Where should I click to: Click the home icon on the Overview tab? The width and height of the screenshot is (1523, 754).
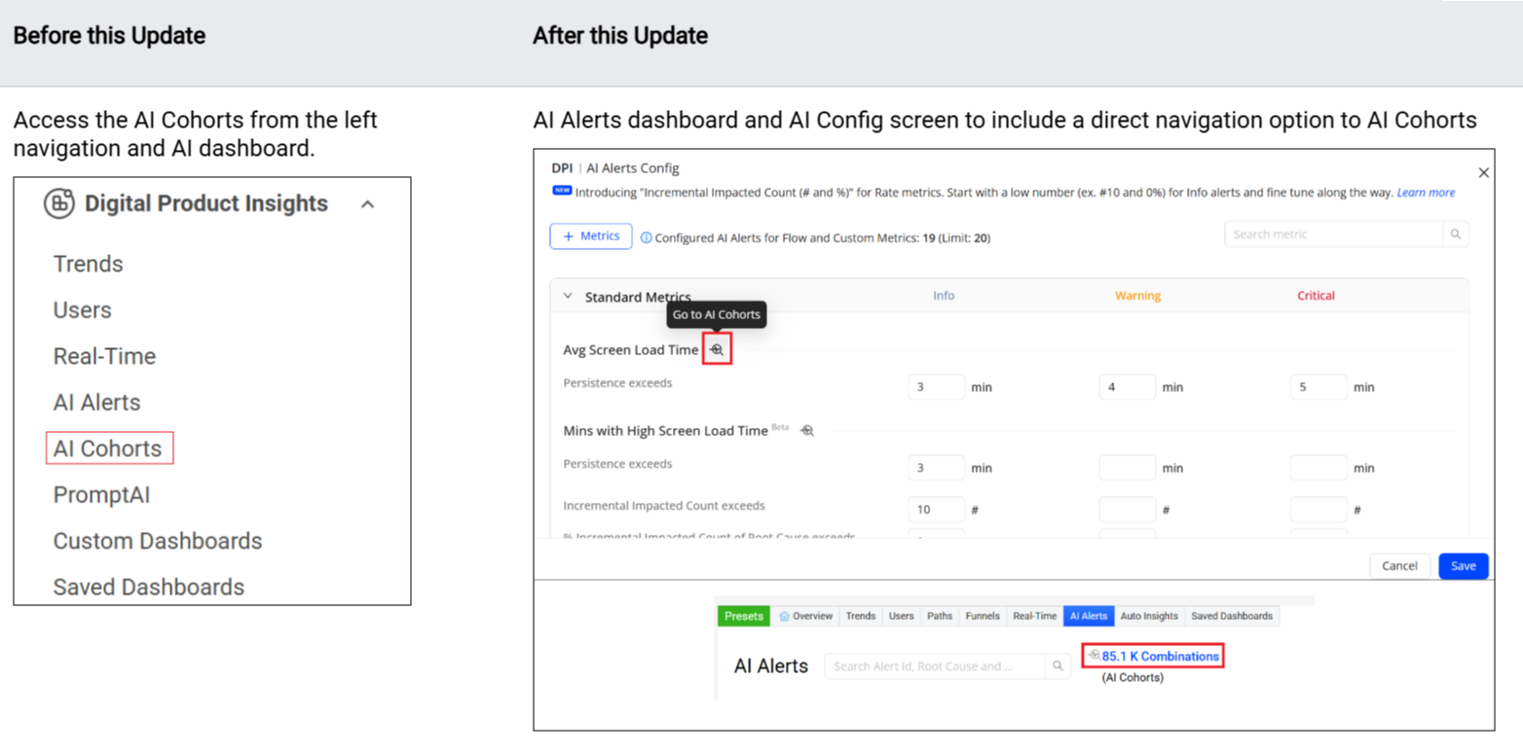pos(784,616)
